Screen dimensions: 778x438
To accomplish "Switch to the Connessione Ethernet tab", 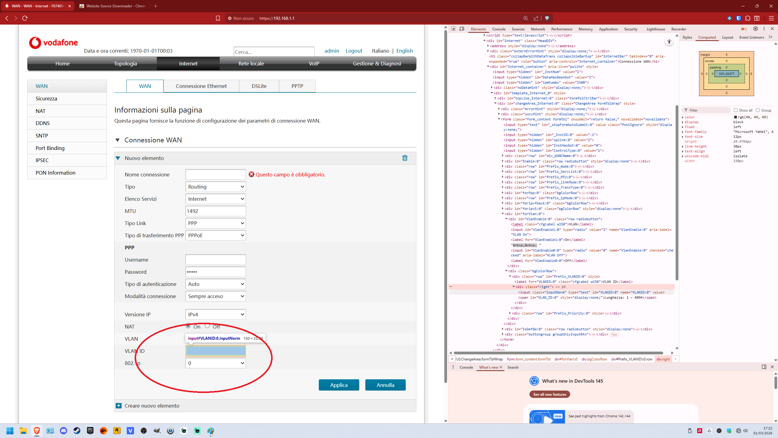I will click(x=201, y=86).
